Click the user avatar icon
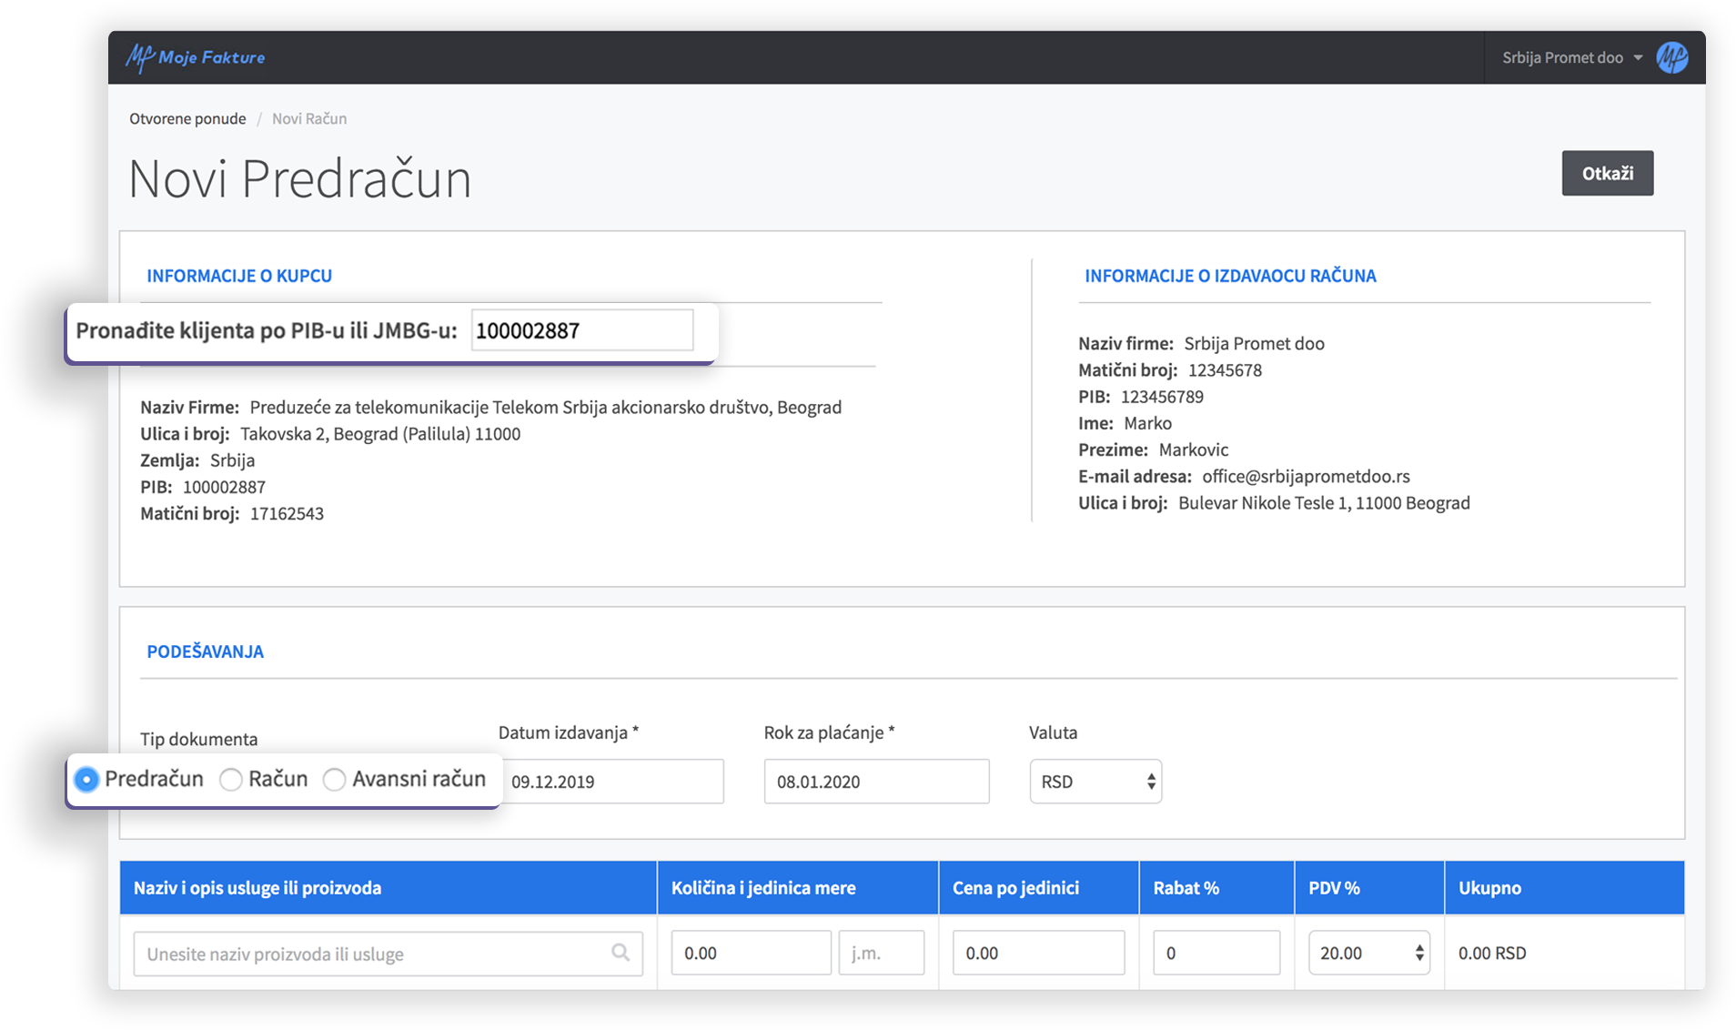Screen dimensions: 1736x1030 tap(1671, 57)
